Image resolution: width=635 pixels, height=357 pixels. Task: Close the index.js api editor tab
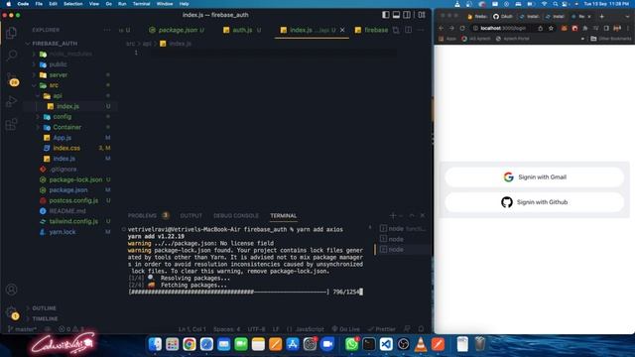(x=342, y=30)
